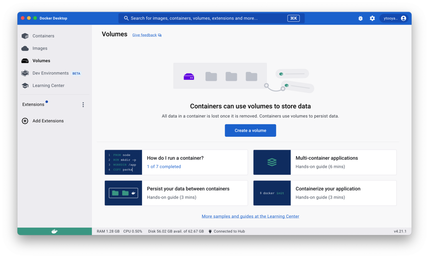Click the CPU 0.50% status text

click(x=133, y=231)
